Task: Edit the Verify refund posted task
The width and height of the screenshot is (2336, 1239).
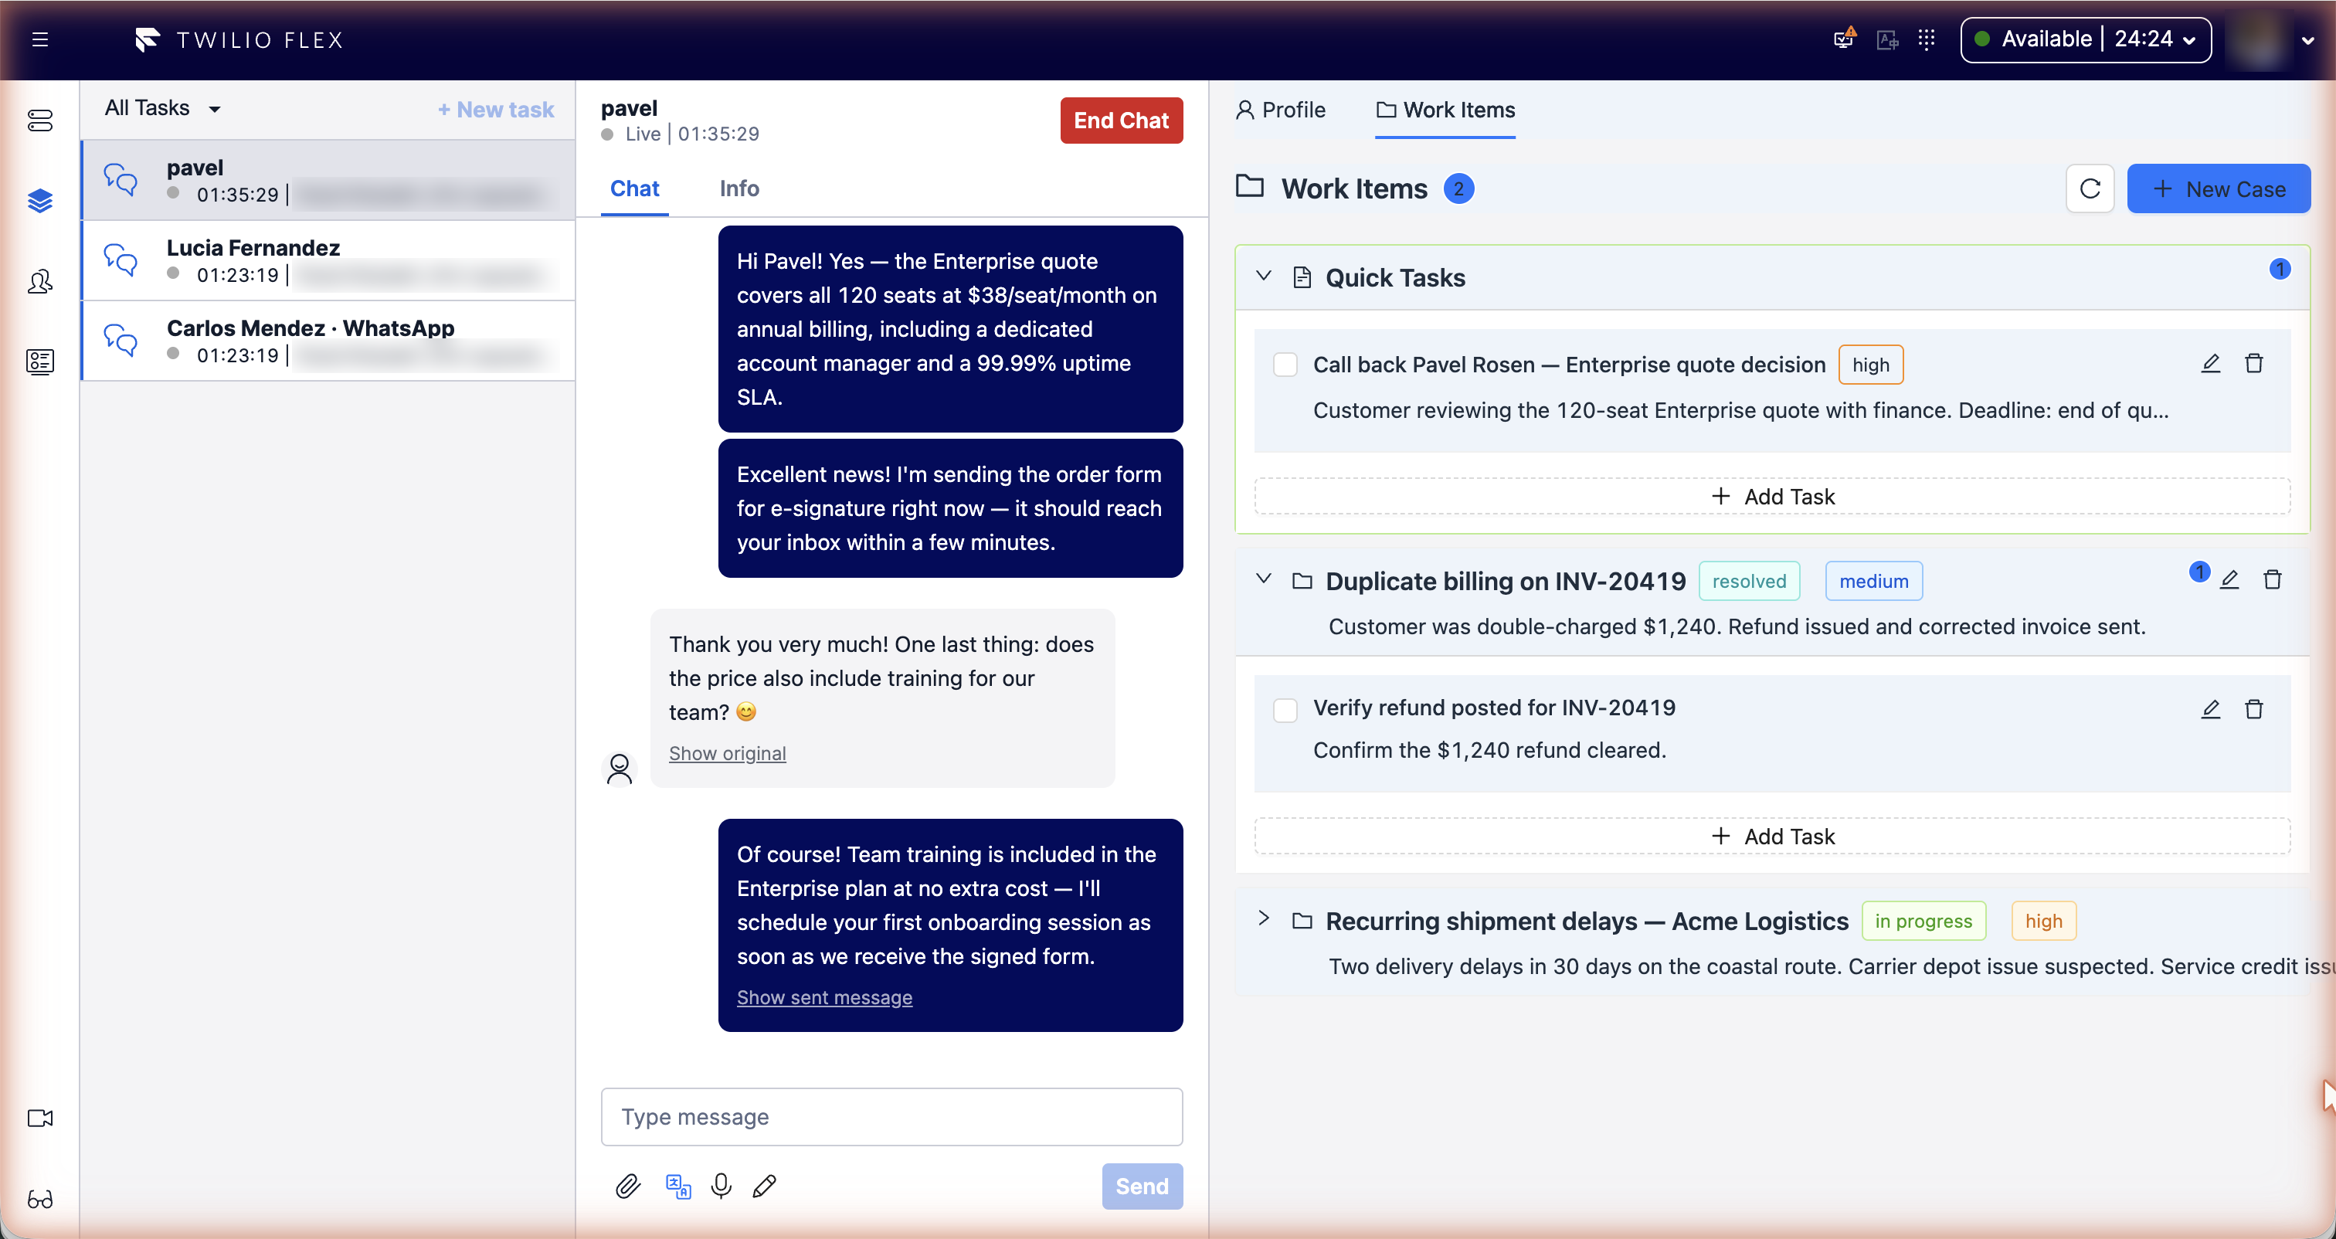Action: [2210, 709]
